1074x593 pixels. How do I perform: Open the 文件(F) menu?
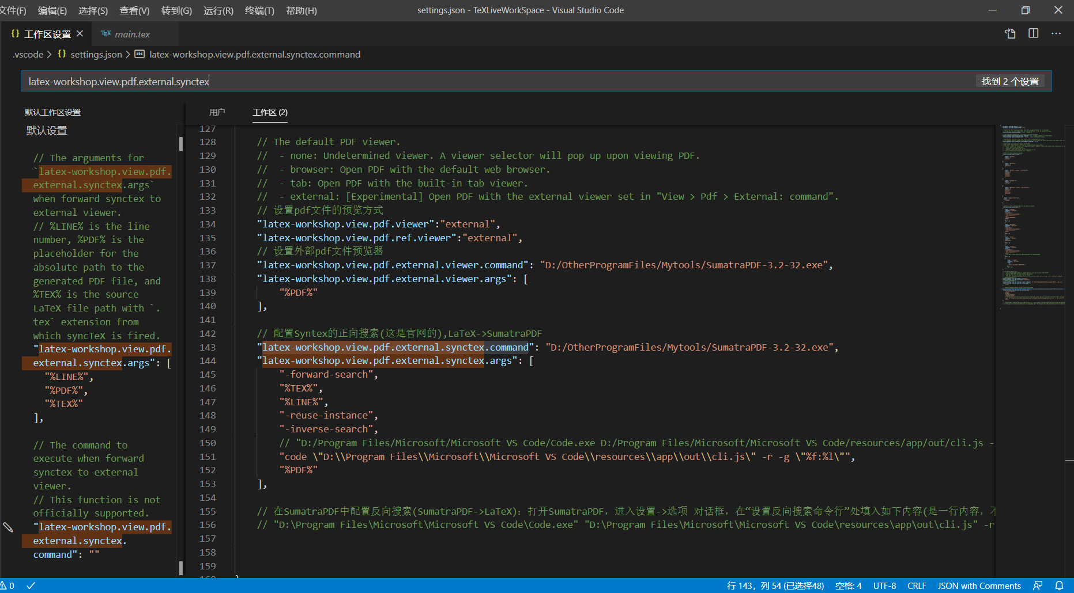14,10
